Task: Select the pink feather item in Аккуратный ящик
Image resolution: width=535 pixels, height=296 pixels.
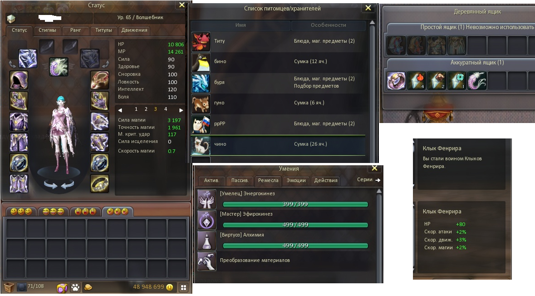Action: (x=476, y=81)
